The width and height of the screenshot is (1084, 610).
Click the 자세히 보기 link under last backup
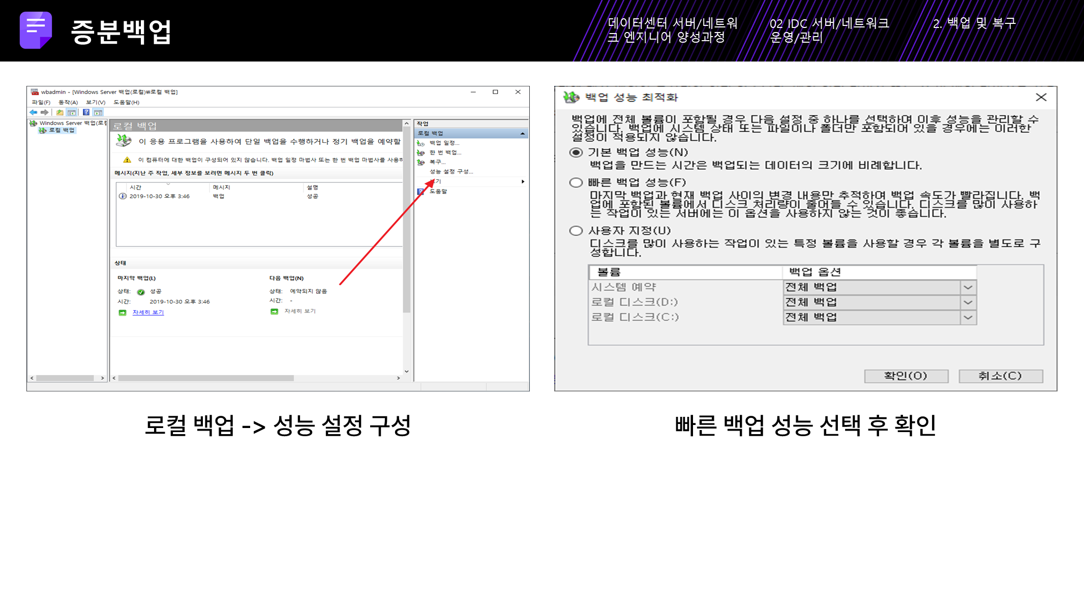pyautogui.click(x=148, y=313)
